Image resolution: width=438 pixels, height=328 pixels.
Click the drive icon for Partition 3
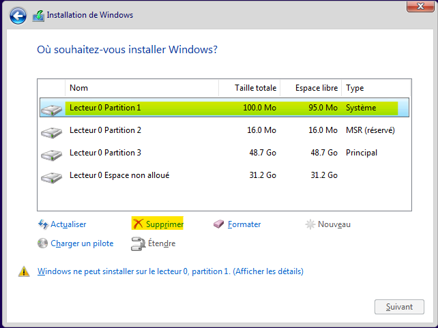(51, 154)
